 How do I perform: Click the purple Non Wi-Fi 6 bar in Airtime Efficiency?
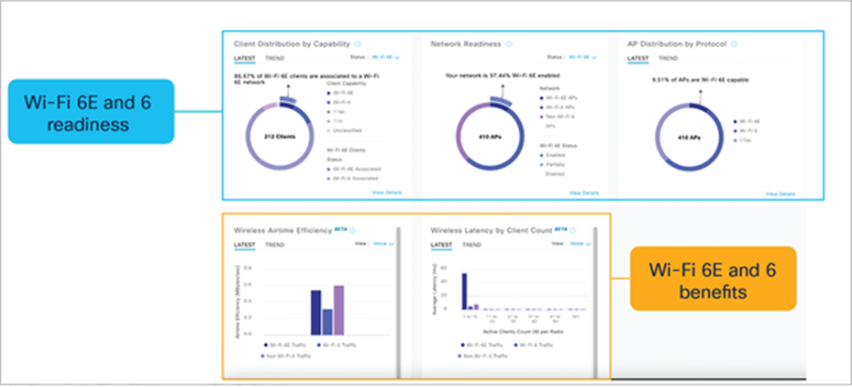[x=338, y=310]
